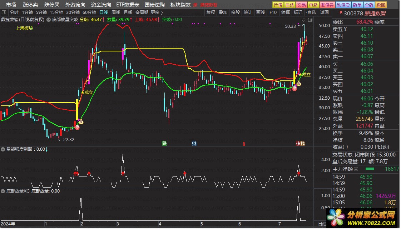
Task: Collapse the 量能强度副图 indicator expander
Action: point(3,149)
